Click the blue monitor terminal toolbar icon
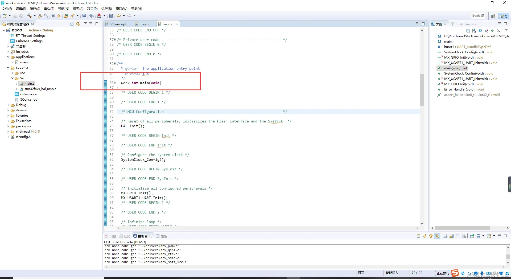This screenshot has height=279, width=511. [x=84, y=16]
